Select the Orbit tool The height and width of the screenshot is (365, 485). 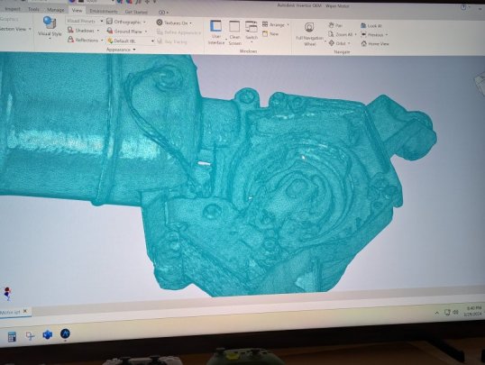tap(339, 43)
